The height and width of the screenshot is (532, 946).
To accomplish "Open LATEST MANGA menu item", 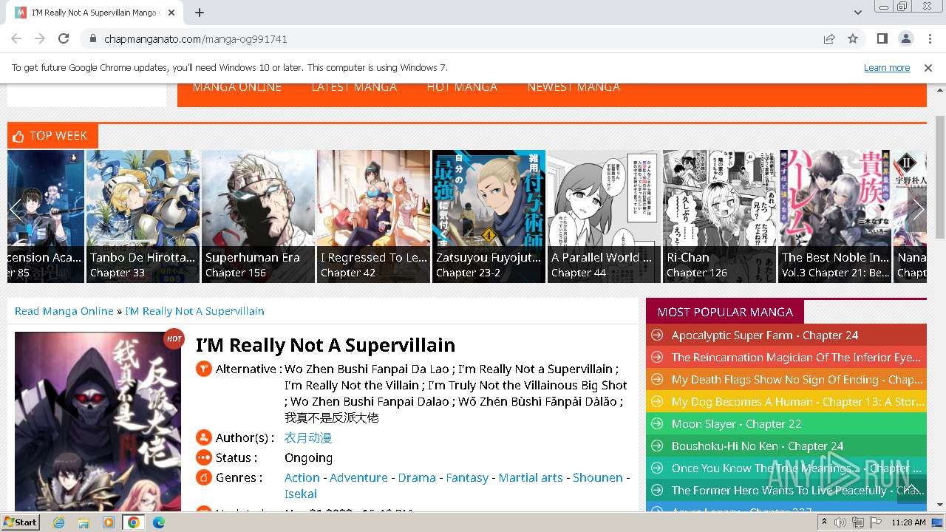I will 354,87.
